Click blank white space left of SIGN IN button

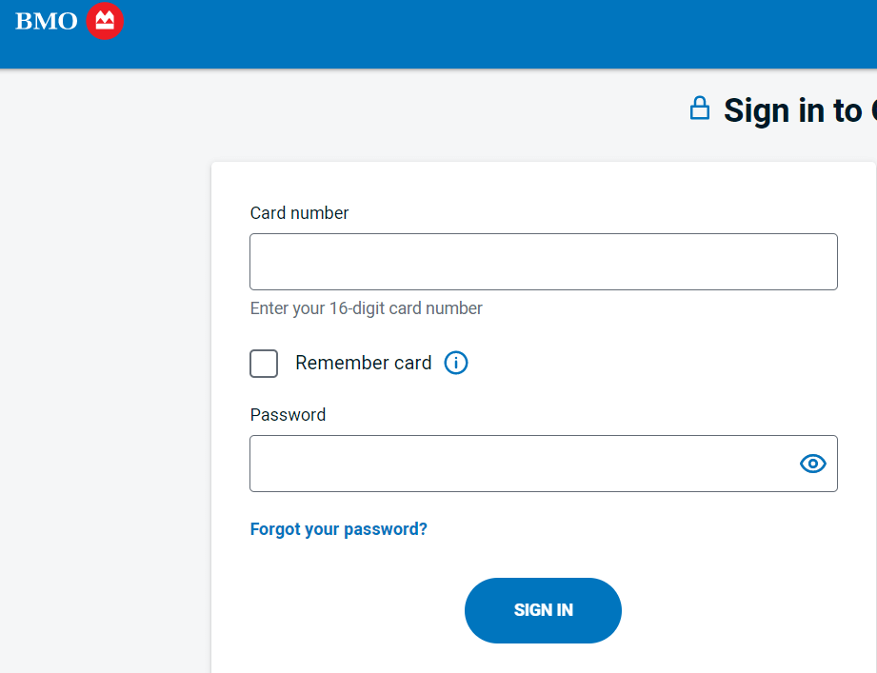343,610
